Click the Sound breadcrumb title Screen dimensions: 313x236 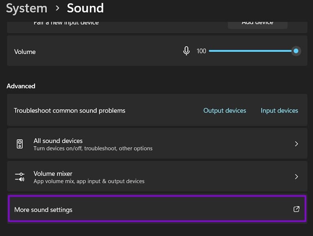(x=85, y=8)
